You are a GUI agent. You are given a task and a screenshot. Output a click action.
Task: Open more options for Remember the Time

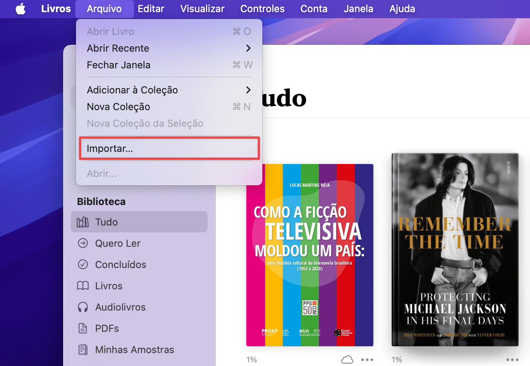click(x=512, y=360)
